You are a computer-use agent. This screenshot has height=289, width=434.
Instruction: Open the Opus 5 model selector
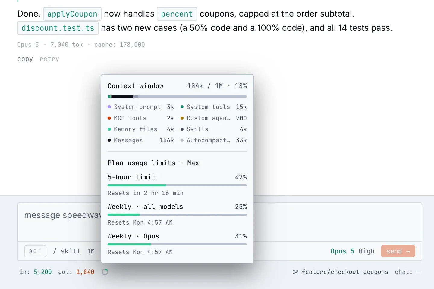pyautogui.click(x=342, y=251)
